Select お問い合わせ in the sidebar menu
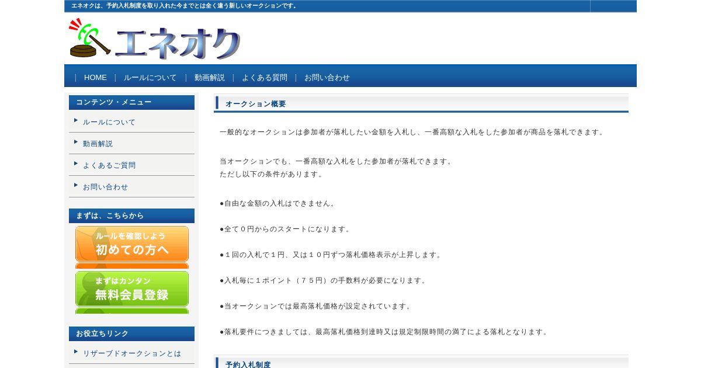 pyautogui.click(x=106, y=187)
